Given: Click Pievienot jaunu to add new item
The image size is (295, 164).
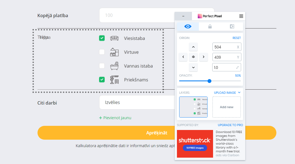Looking at the screenshot, I should [115, 118].
